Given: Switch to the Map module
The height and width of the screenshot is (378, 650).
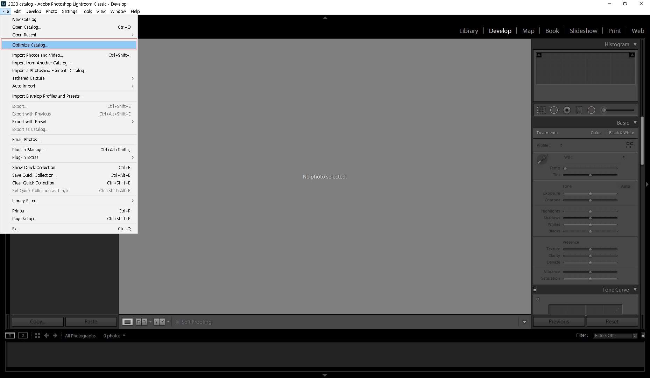Looking at the screenshot, I should coord(528,31).
